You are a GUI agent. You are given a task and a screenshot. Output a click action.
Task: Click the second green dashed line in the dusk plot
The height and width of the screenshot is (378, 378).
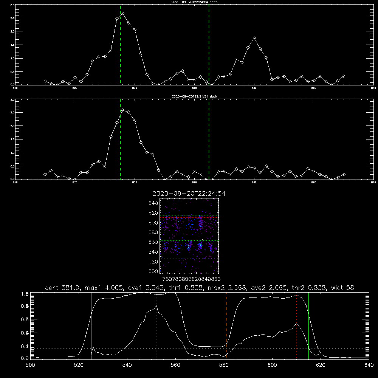209,139
